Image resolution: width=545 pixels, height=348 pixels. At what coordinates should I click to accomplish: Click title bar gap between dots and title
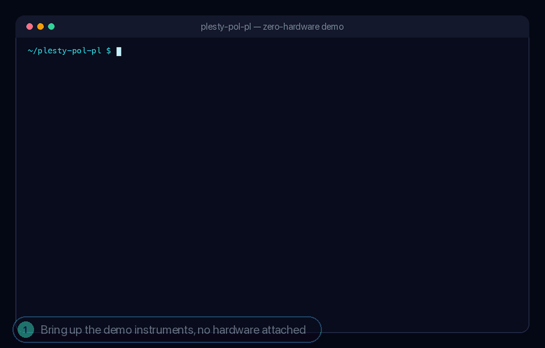[x=127, y=27]
